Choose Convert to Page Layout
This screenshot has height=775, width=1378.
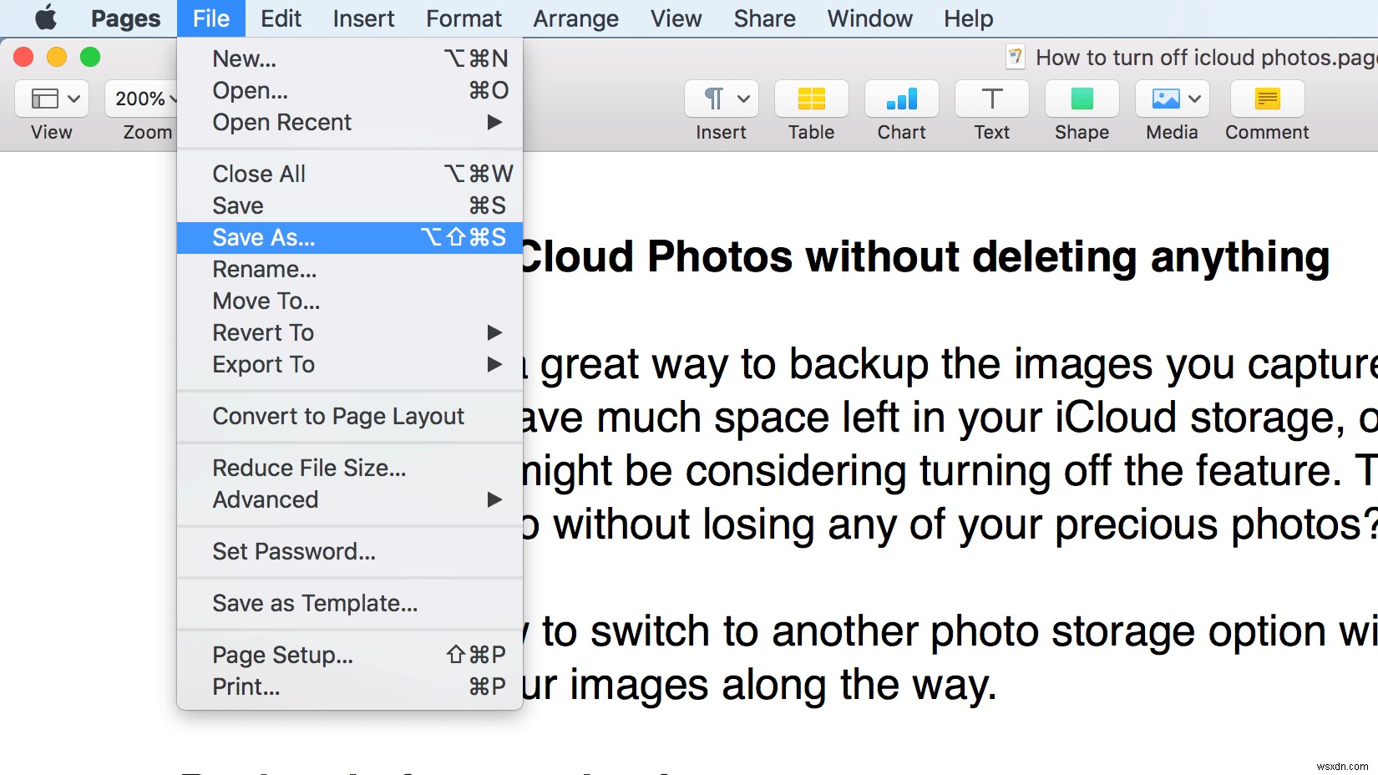tap(337, 416)
